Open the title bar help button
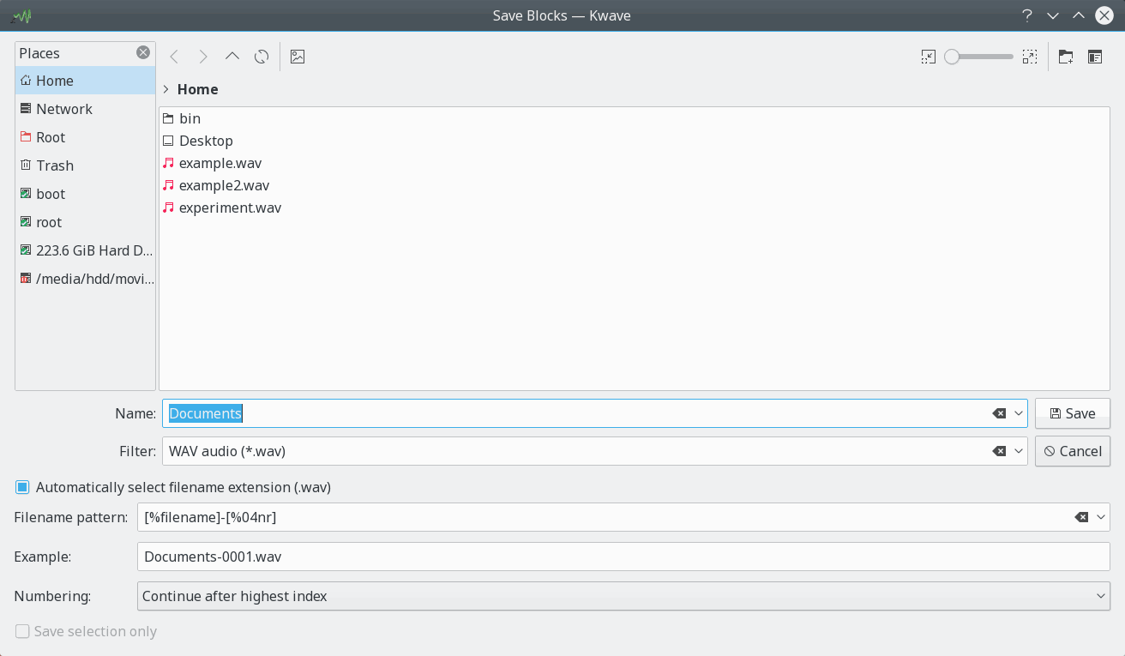The image size is (1125, 656). pyautogui.click(x=1027, y=15)
